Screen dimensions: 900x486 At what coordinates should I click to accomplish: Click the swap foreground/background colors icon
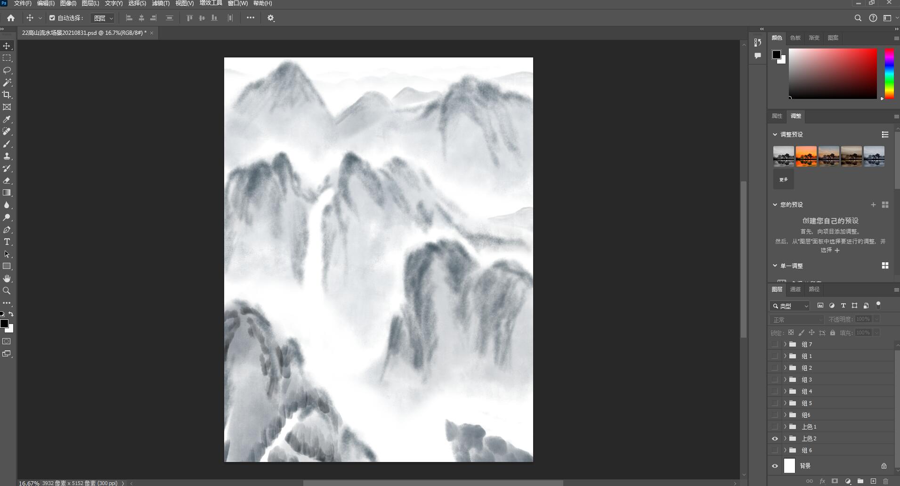tap(11, 314)
